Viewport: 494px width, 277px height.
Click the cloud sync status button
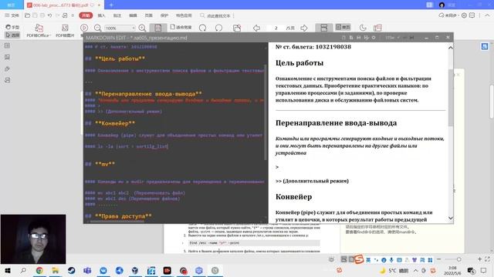448,15
